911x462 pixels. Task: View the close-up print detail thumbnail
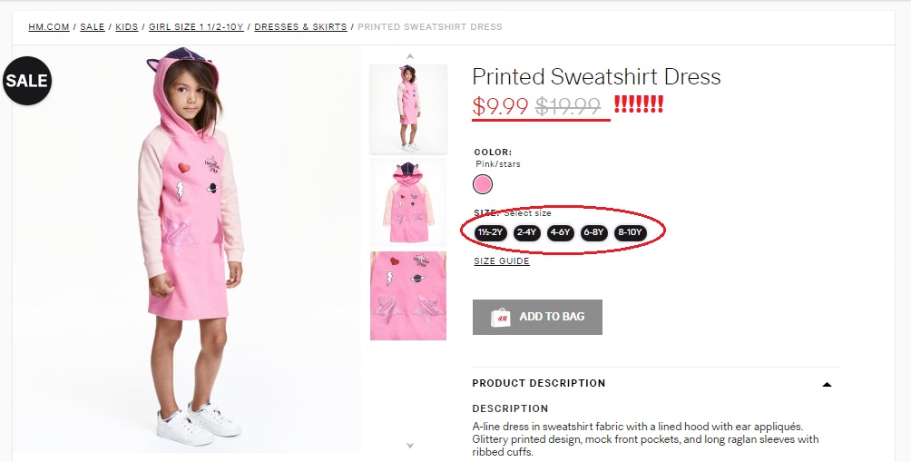coord(408,296)
